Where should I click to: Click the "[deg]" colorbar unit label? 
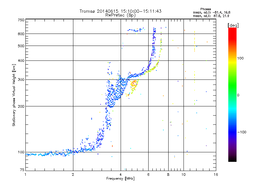point(233,25)
